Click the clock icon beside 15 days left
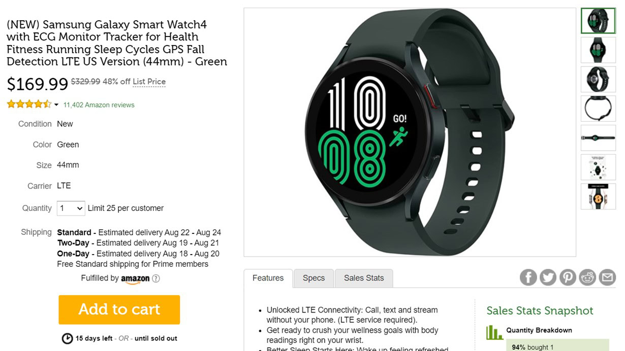Image resolution: width=625 pixels, height=351 pixels. tap(67, 338)
